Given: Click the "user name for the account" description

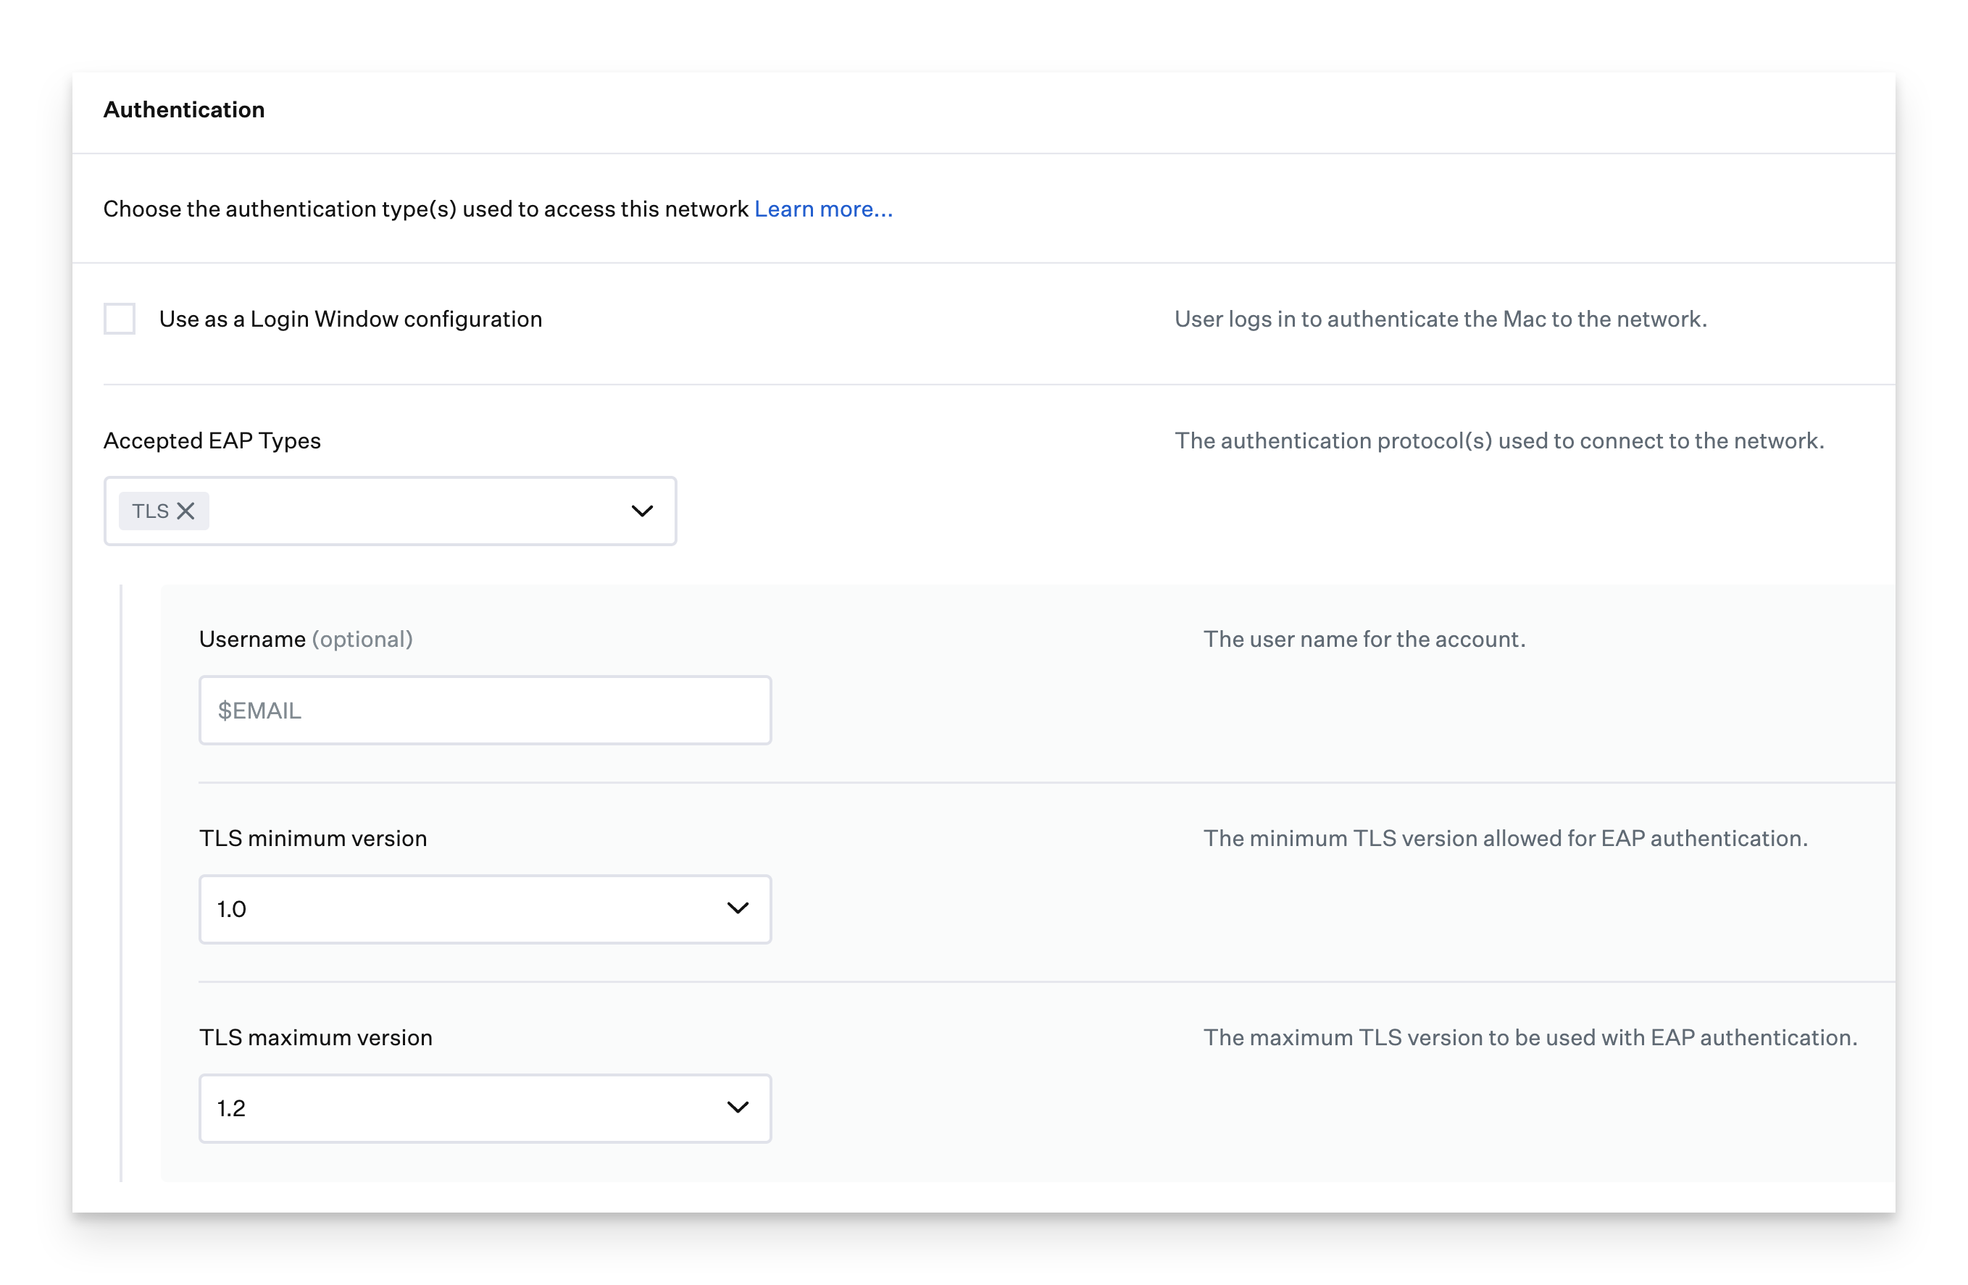Looking at the screenshot, I should click(x=1364, y=640).
